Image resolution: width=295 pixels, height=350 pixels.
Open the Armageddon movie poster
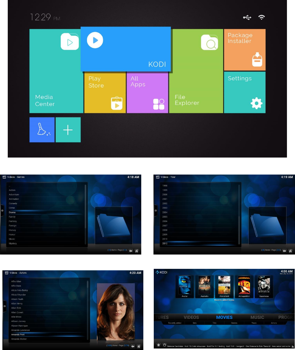[x=244, y=287]
